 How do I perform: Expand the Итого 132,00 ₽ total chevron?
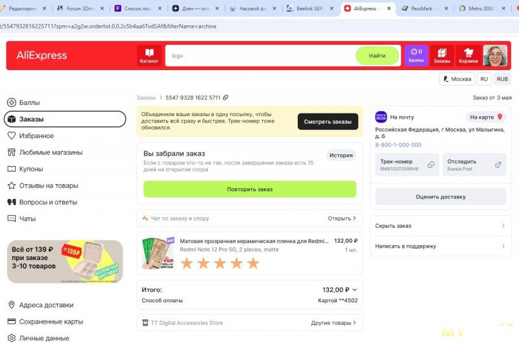pos(354,290)
